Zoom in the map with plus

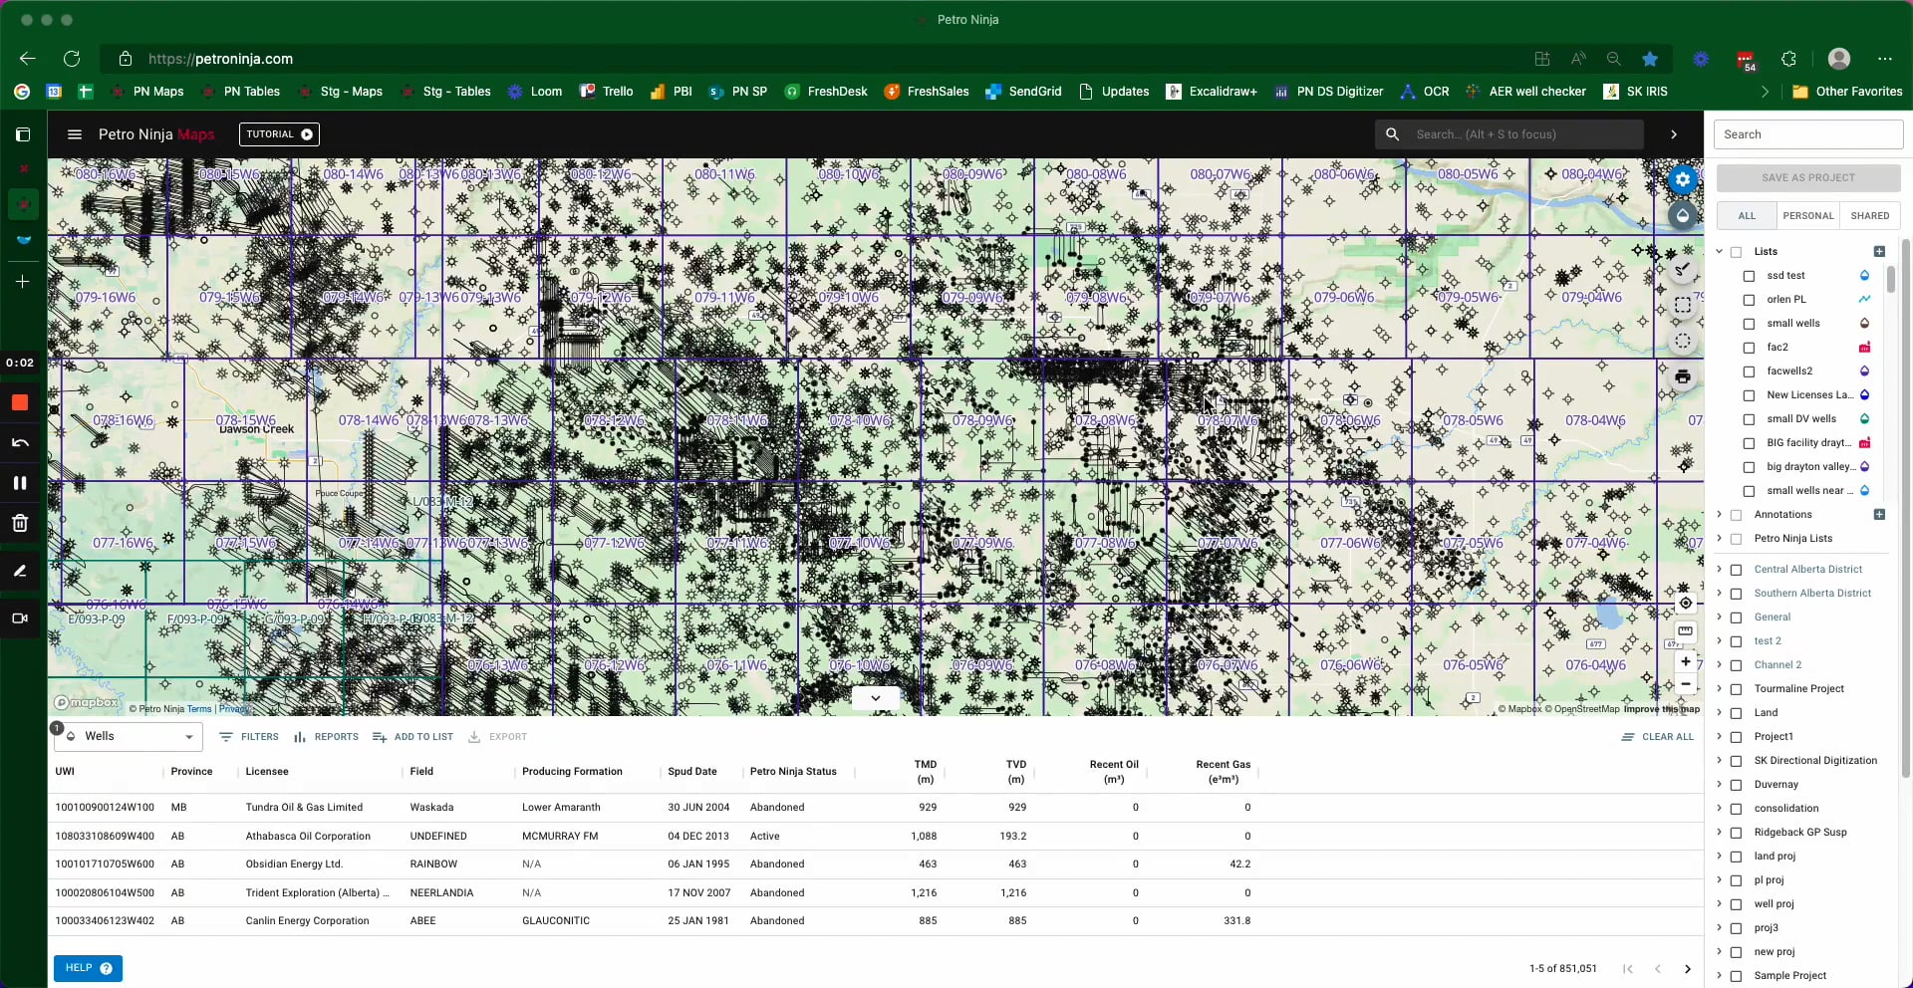click(1685, 661)
